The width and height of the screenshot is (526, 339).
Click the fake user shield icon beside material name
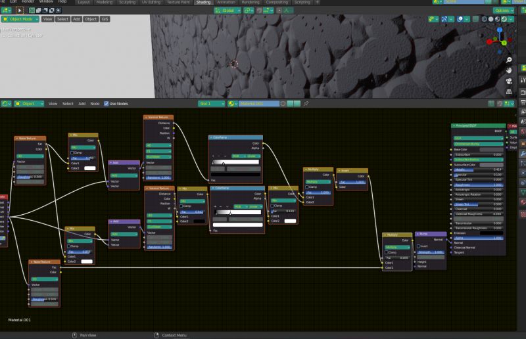point(283,104)
